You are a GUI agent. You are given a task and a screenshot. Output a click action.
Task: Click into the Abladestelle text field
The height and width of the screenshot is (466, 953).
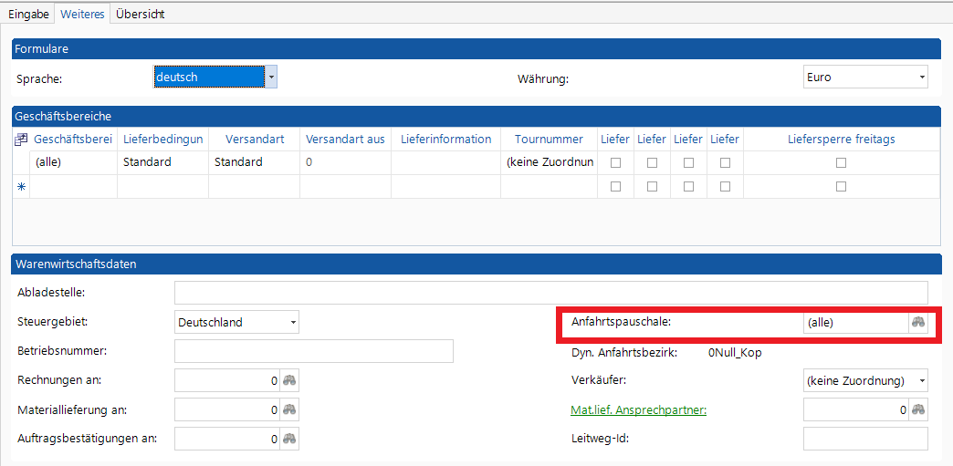tap(550, 292)
